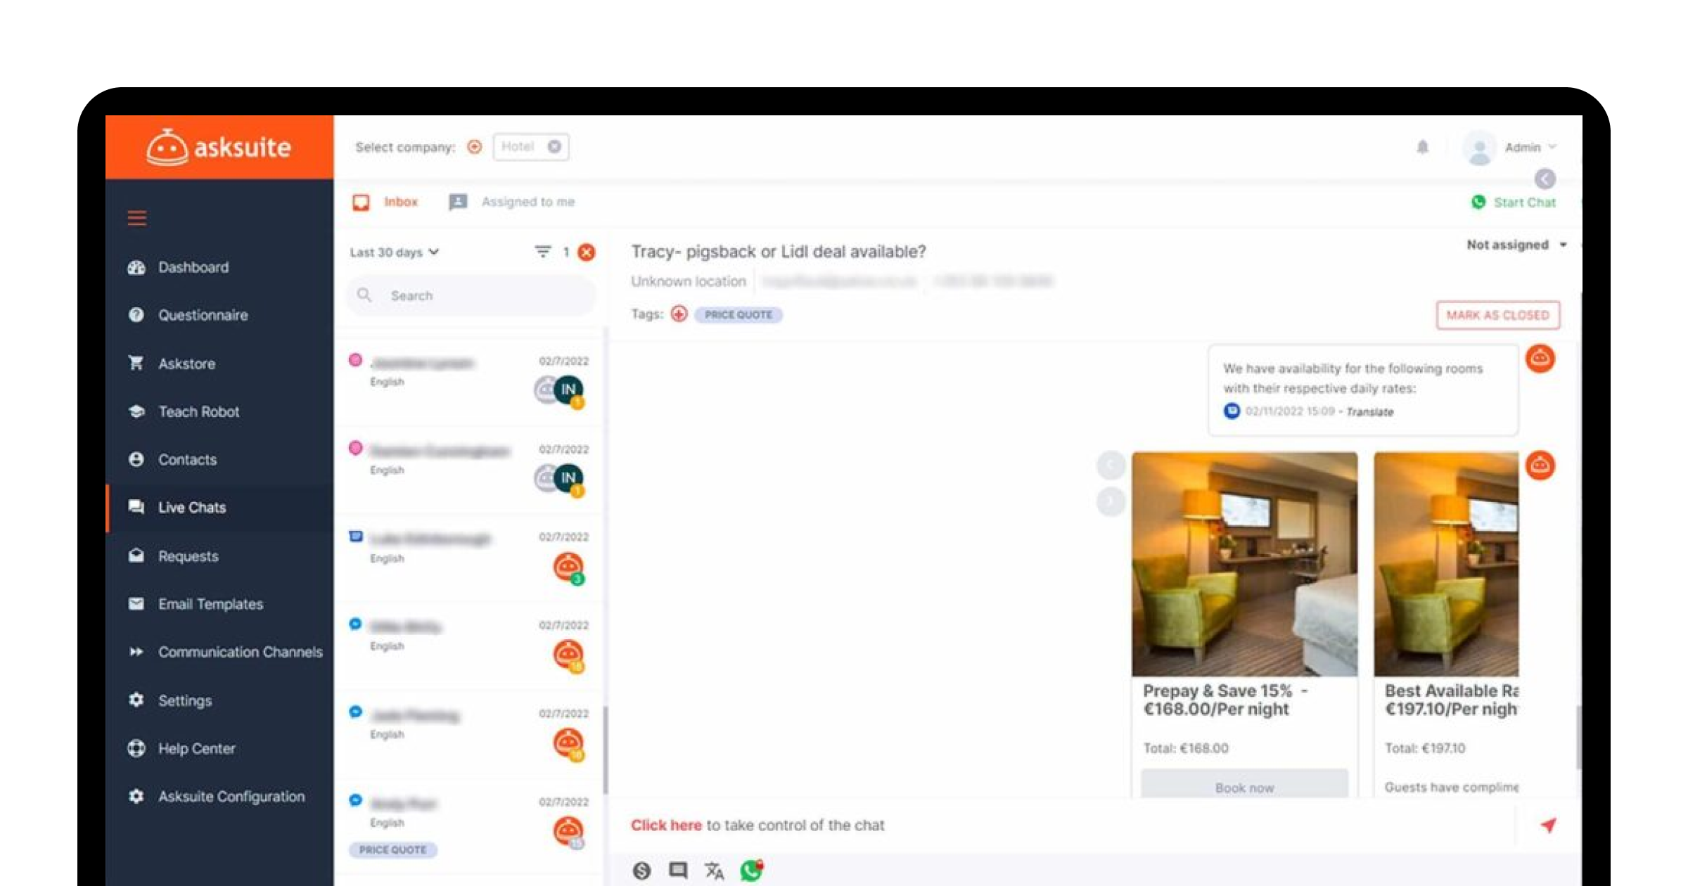Image resolution: width=1688 pixels, height=886 pixels.
Task: Collapse the right panel arrow button
Action: [1545, 179]
